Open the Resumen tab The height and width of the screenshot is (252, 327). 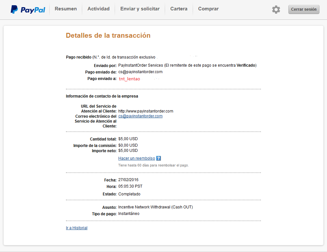(x=66, y=9)
